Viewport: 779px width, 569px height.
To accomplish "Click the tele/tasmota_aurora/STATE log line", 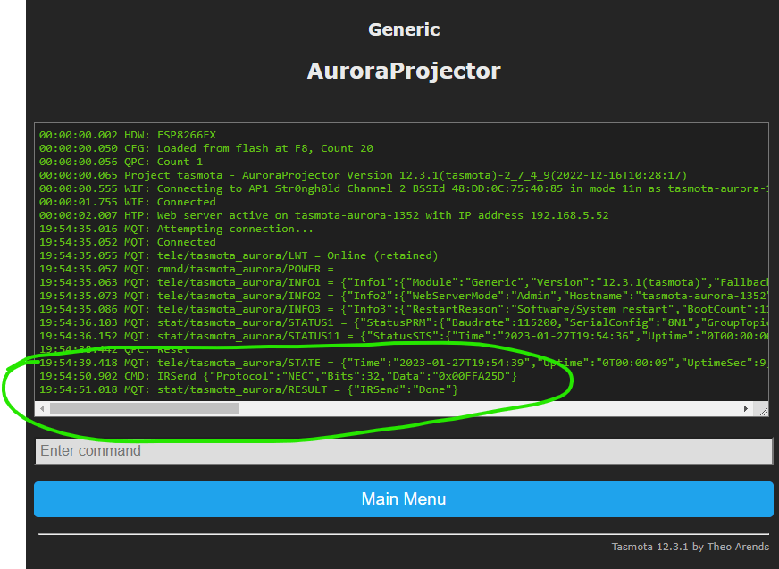I will [x=357, y=363].
